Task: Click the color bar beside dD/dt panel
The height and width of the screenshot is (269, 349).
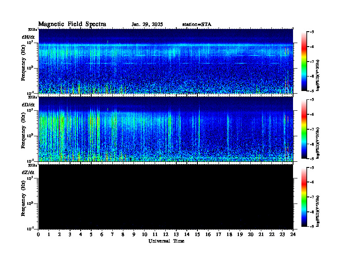Action: (x=304, y=129)
